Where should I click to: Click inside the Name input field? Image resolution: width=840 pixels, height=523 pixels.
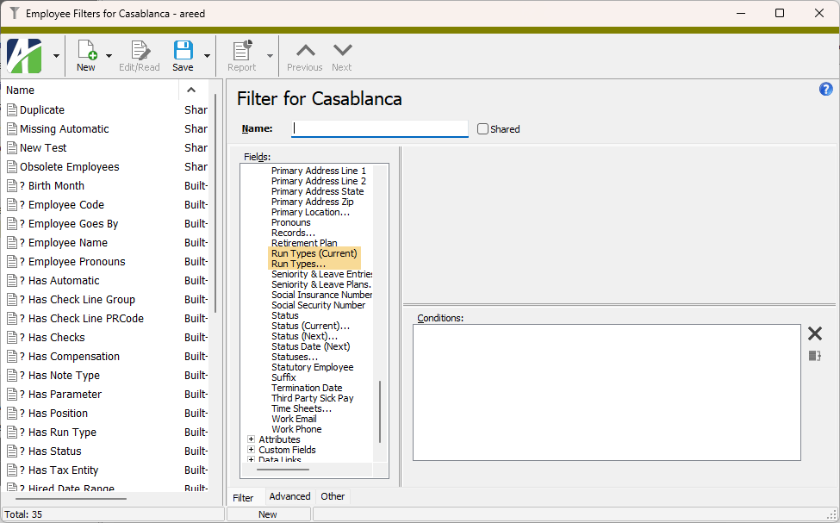click(379, 128)
